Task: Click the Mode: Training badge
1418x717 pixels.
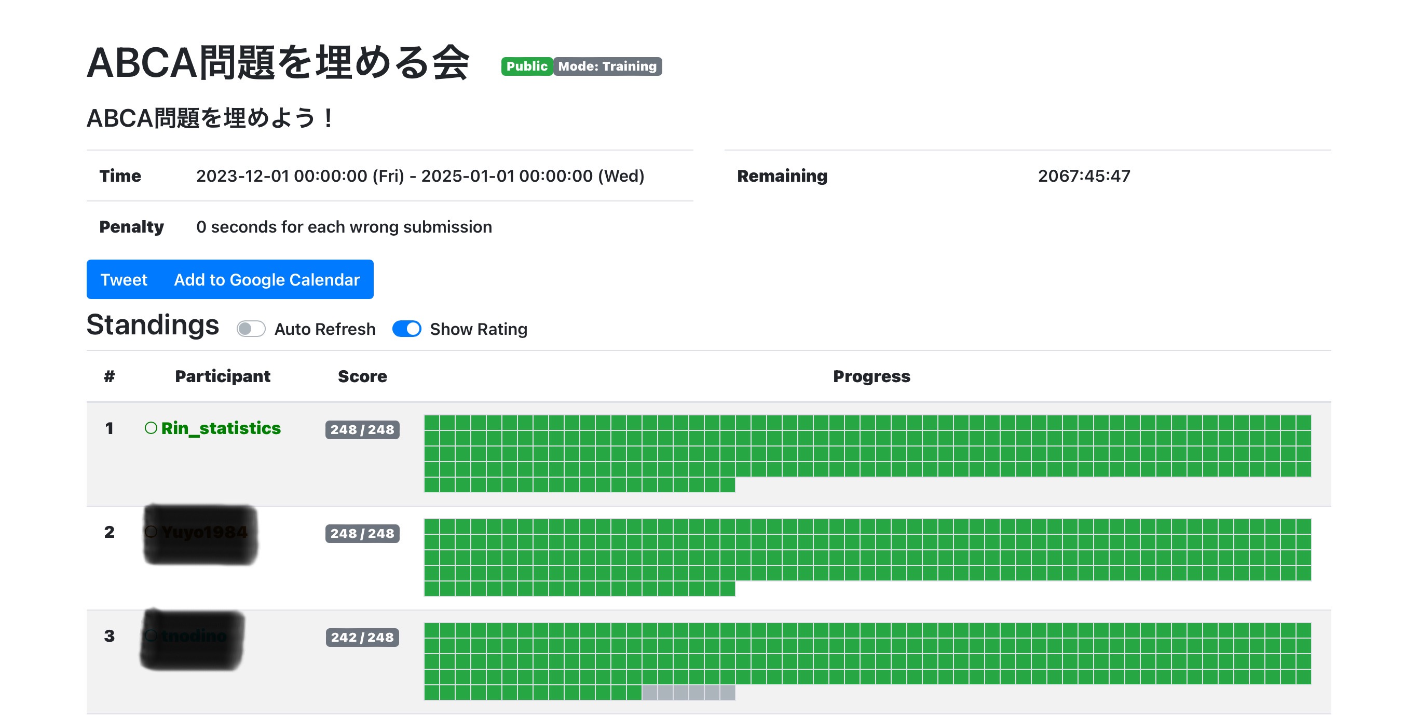Action: point(607,66)
